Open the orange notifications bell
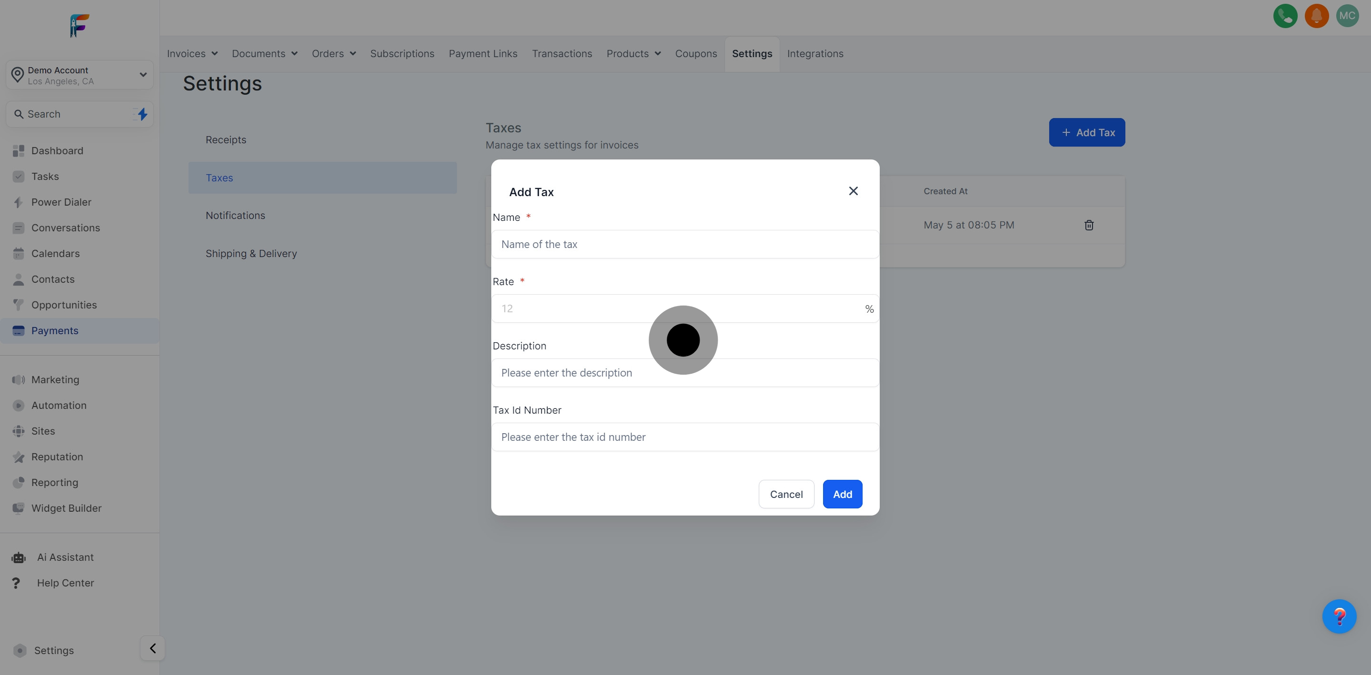The height and width of the screenshot is (675, 1371). pos(1316,16)
